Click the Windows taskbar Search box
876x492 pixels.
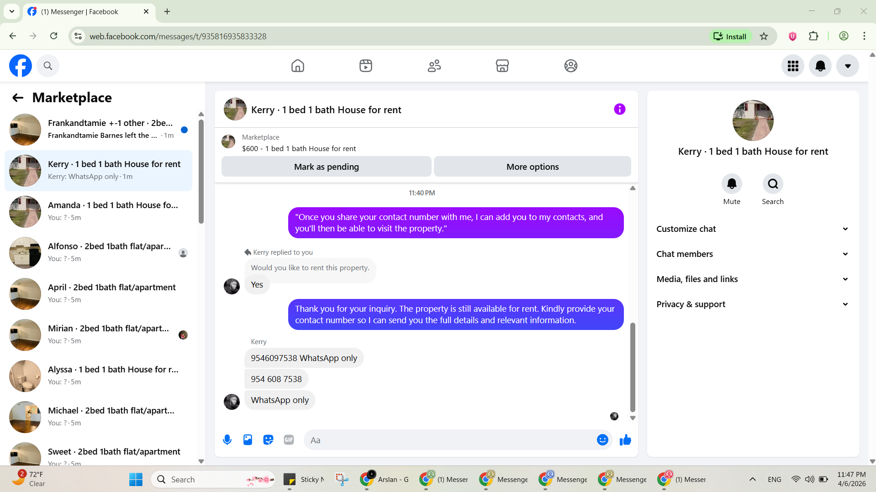(x=213, y=479)
